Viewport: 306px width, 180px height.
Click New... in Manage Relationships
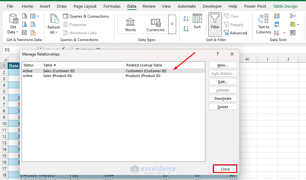(x=223, y=65)
